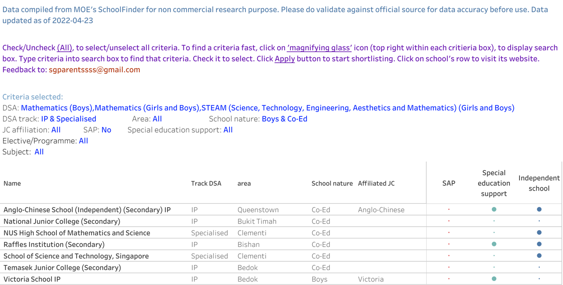This screenshot has width=563, height=285.
Task: Click Special education support dot for Anglo-Chinese School
Action: click(494, 209)
